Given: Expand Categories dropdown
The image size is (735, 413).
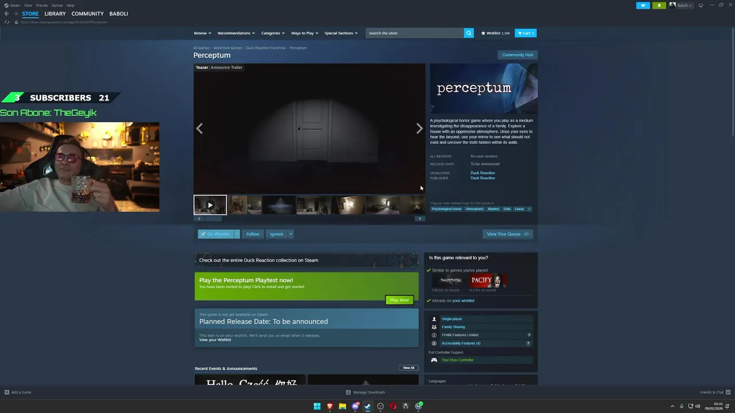Looking at the screenshot, I should (273, 33).
